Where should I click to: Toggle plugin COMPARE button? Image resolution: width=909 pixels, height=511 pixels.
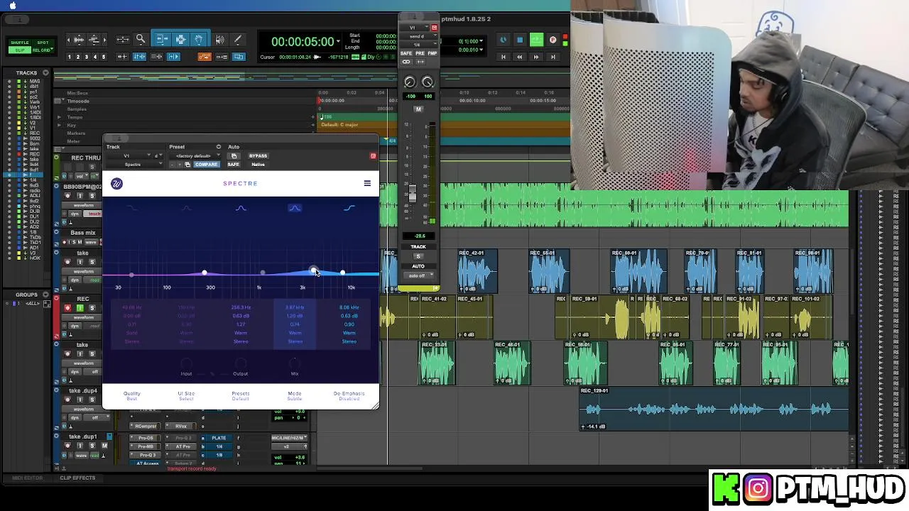(x=206, y=165)
